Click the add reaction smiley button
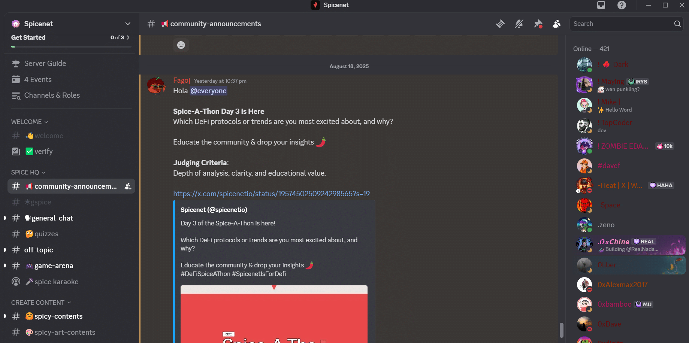This screenshot has width=689, height=343. (181, 45)
